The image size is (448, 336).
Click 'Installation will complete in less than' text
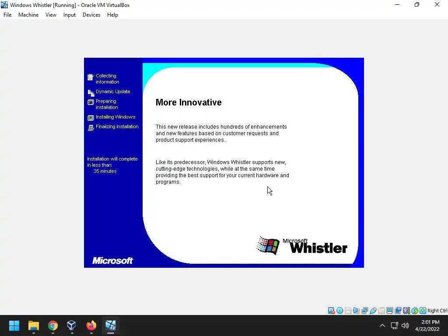pyautogui.click(x=112, y=162)
